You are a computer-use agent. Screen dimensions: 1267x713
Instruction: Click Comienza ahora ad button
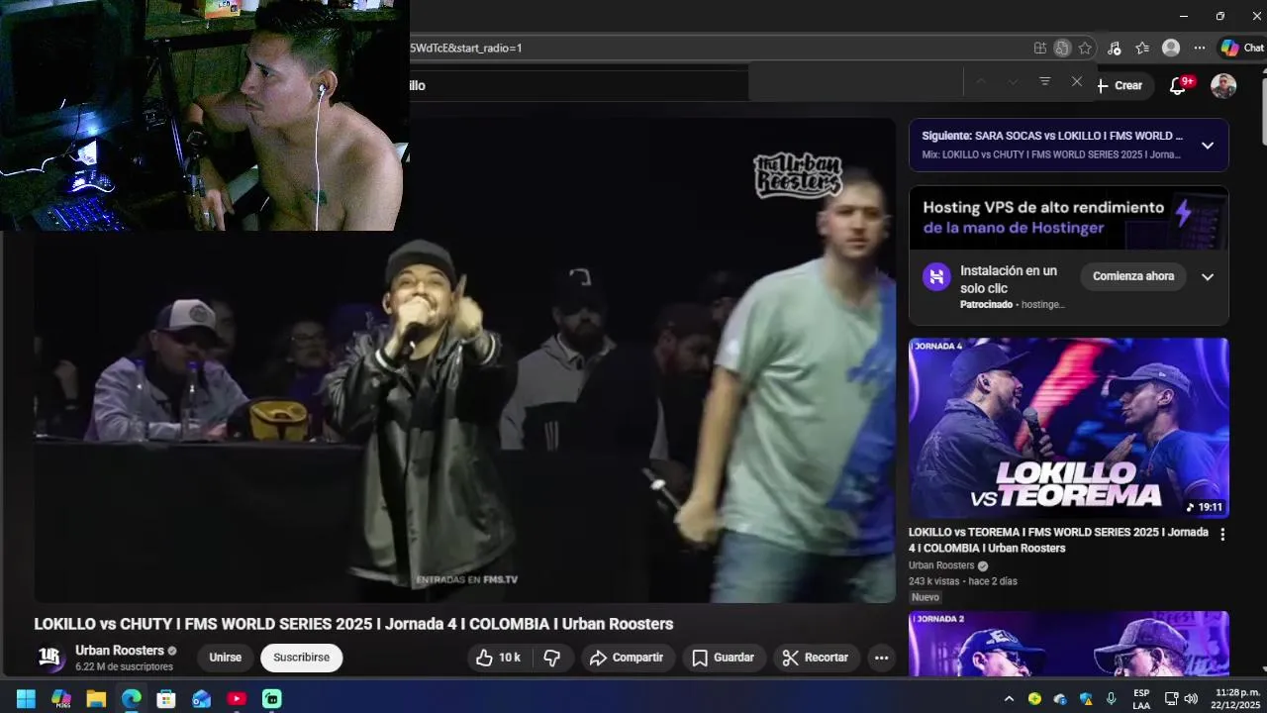[x=1133, y=276]
